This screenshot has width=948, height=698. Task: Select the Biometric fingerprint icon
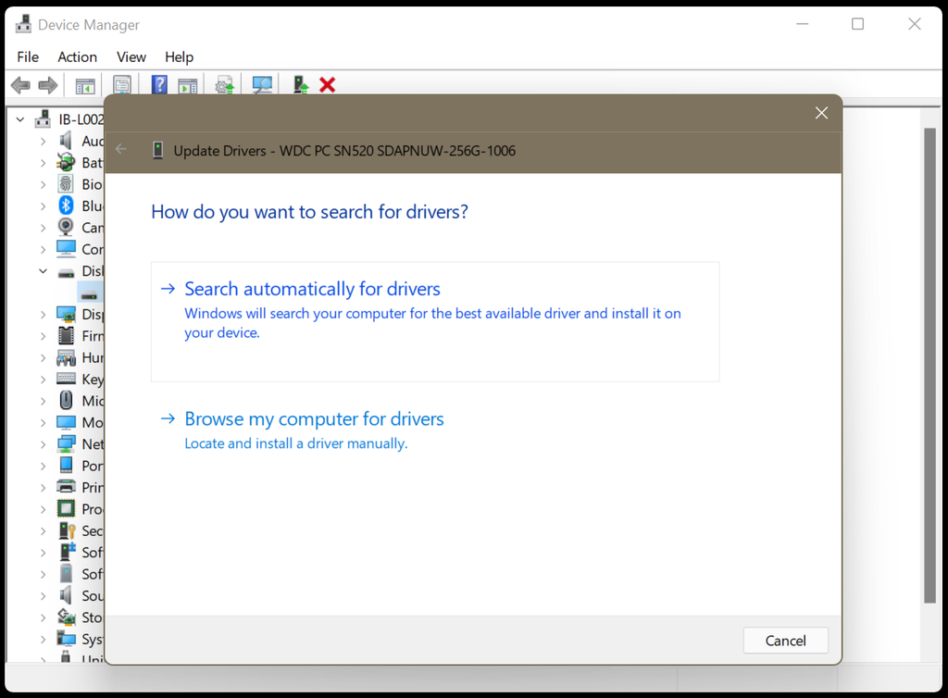tap(66, 183)
